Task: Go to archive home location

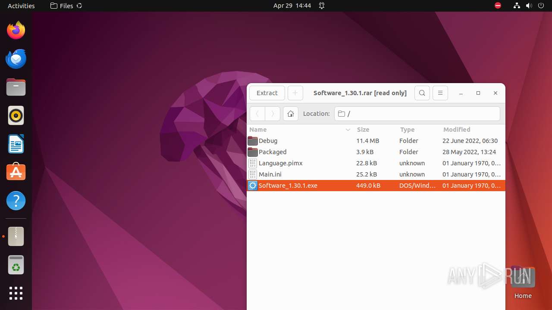Action: pos(291,114)
